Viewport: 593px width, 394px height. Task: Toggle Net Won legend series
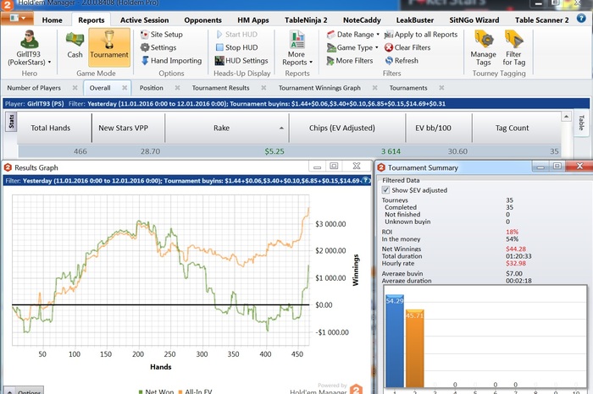[x=156, y=391]
